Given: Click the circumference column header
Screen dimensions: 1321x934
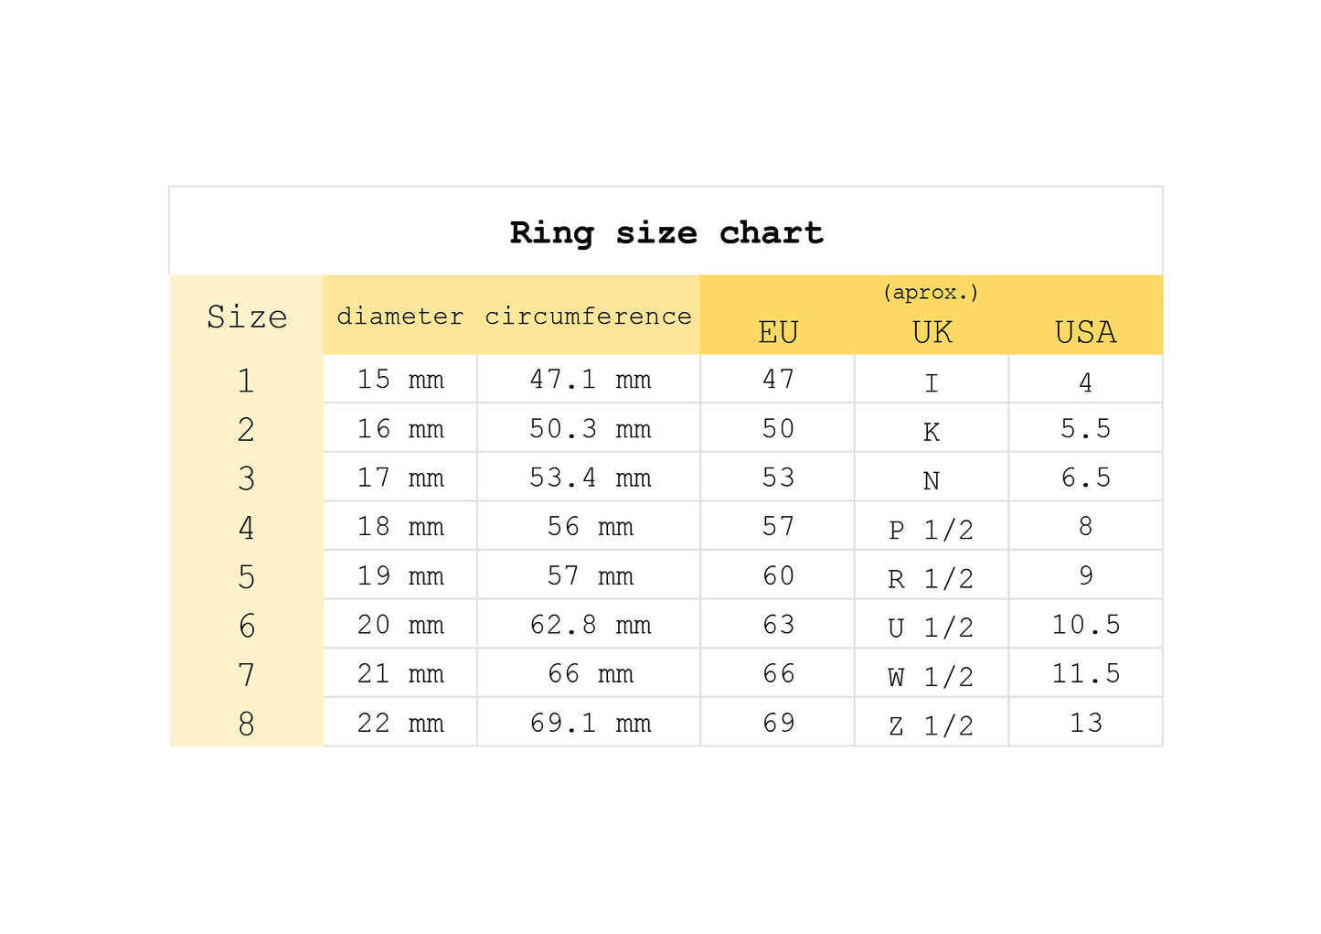Looking at the screenshot, I should point(588,317).
